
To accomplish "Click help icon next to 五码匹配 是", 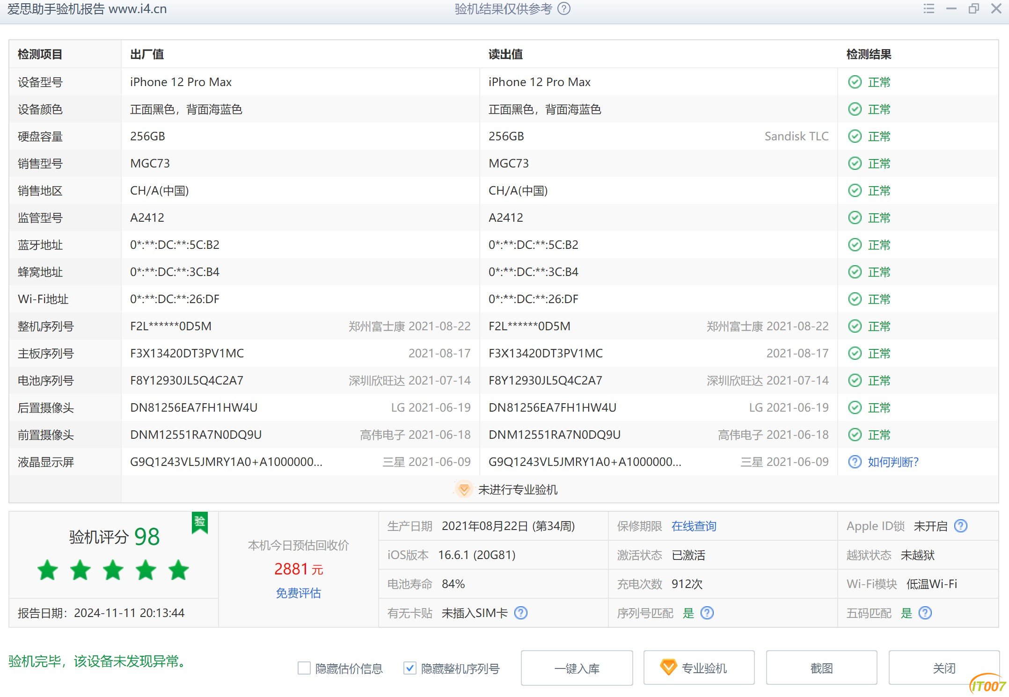I will [x=925, y=613].
